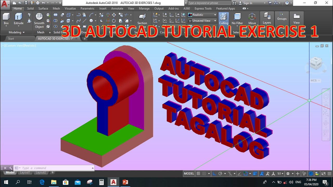333x187 pixels.
Task: Open a new drawing tab with plus
Action: (x=85, y=39)
